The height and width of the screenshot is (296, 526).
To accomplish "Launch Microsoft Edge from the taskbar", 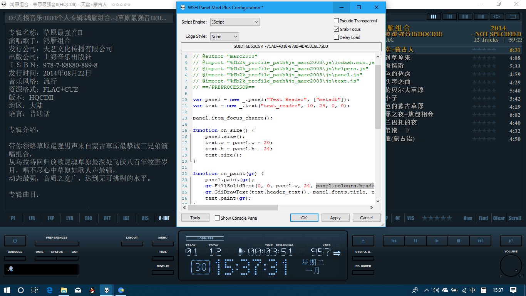I will click(x=50, y=290).
